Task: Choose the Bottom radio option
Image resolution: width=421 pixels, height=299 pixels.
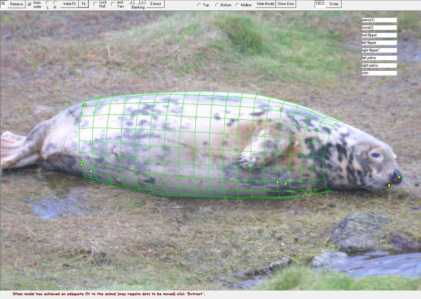Action: [x=217, y=5]
